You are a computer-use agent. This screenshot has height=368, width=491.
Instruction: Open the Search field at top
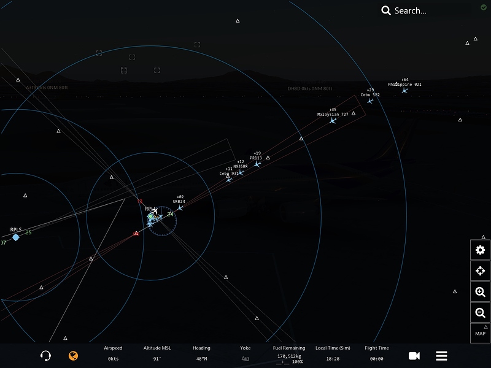pyautogui.click(x=426, y=10)
